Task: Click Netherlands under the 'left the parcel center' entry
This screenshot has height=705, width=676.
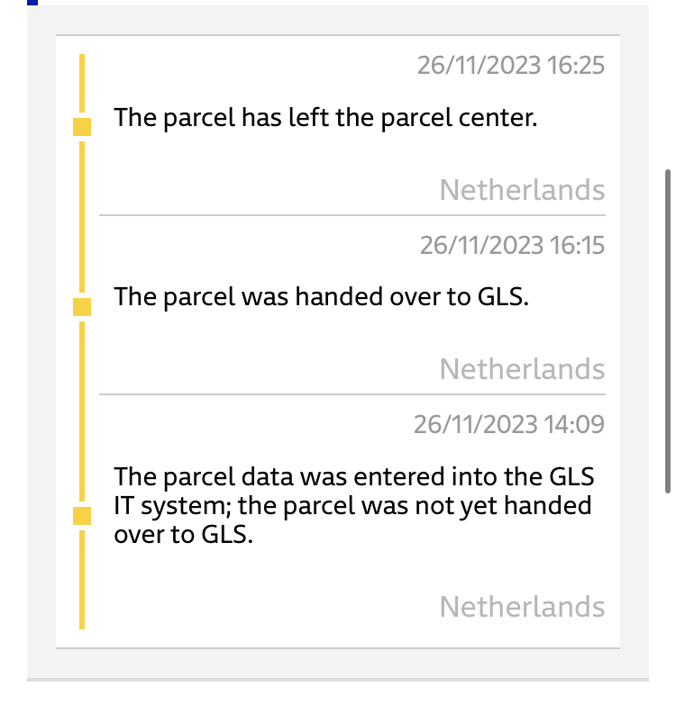Action: [522, 190]
